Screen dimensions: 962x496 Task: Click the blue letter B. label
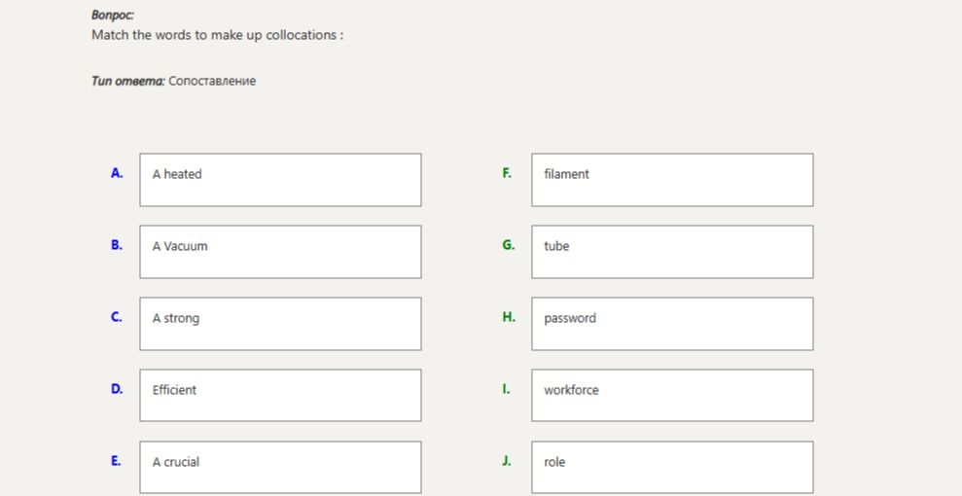coord(117,245)
